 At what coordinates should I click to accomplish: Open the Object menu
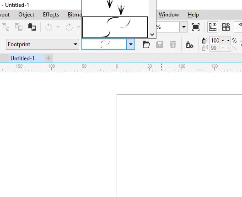tap(27, 15)
